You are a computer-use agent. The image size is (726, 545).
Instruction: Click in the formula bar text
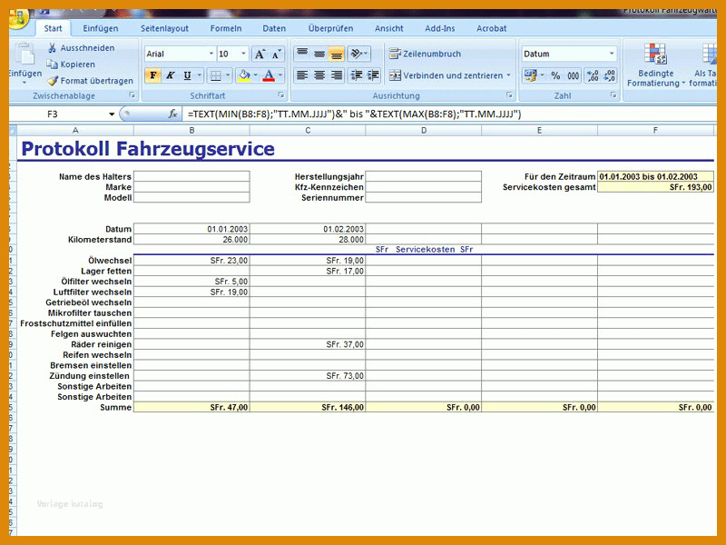354,114
